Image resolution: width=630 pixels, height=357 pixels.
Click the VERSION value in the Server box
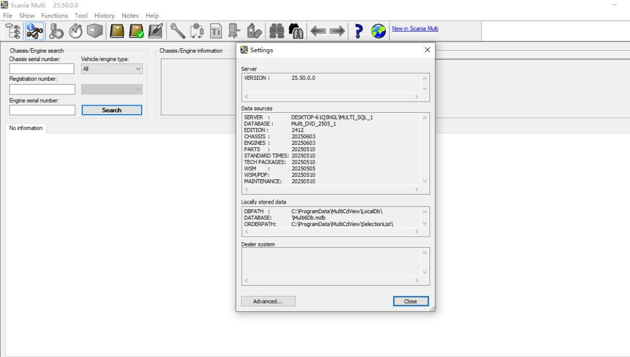pos(303,78)
